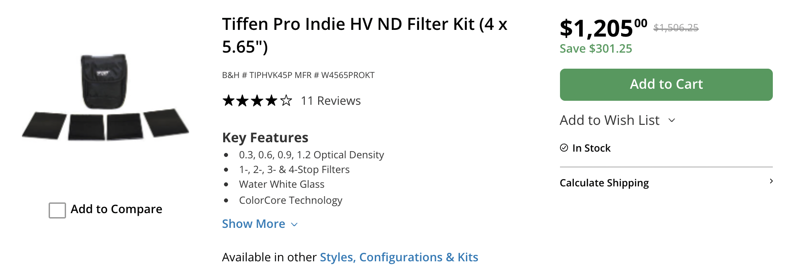
Task: Click the crossed-out $1,506.25 original price
Action: [x=676, y=28]
